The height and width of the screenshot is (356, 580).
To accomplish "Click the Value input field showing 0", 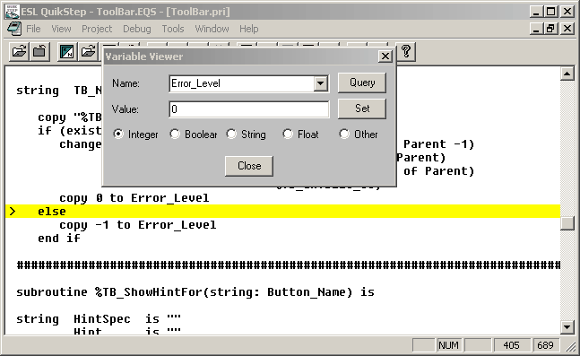I will 249,109.
